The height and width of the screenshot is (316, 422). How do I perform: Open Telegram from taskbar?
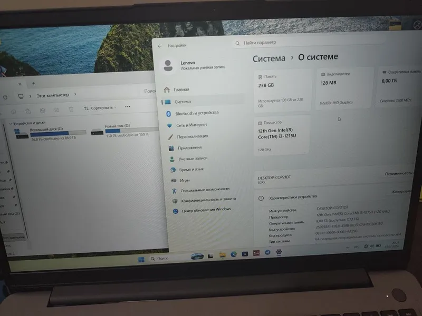coord(267,253)
